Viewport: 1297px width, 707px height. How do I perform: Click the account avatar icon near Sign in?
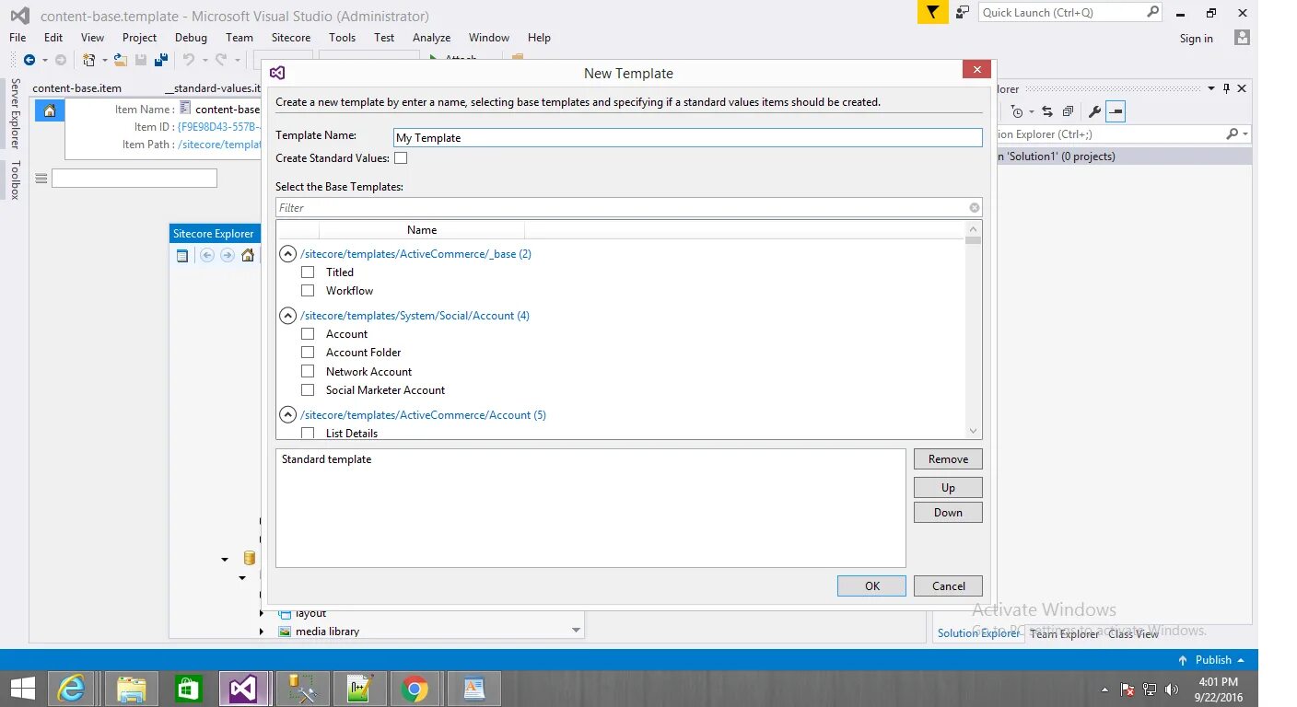click(1243, 37)
